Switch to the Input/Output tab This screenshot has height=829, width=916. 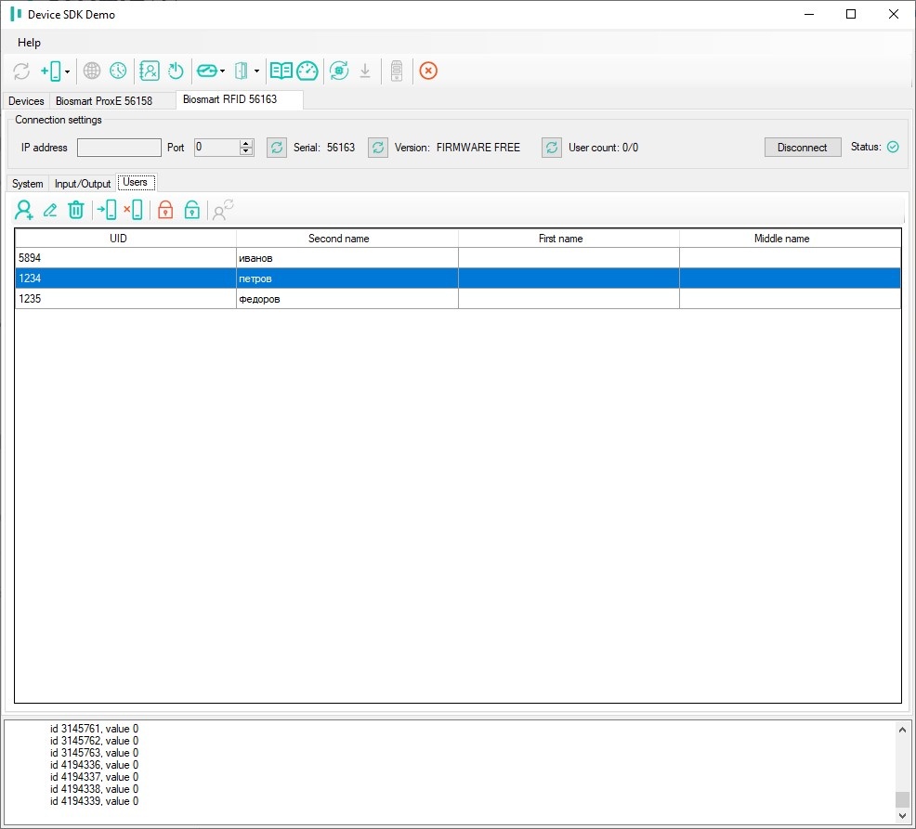[x=83, y=183]
